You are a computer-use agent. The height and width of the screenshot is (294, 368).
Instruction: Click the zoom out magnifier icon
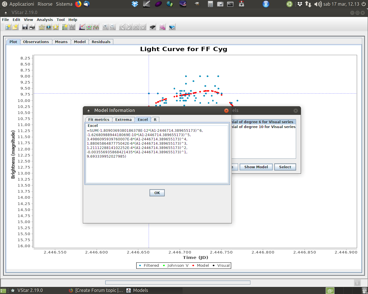click(x=112, y=27)
